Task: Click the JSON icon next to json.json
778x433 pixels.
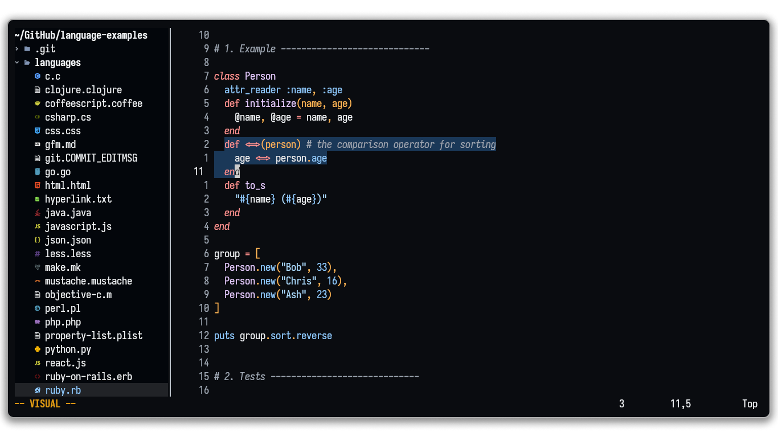Action: pyautogui.click(x=36, y=240)
